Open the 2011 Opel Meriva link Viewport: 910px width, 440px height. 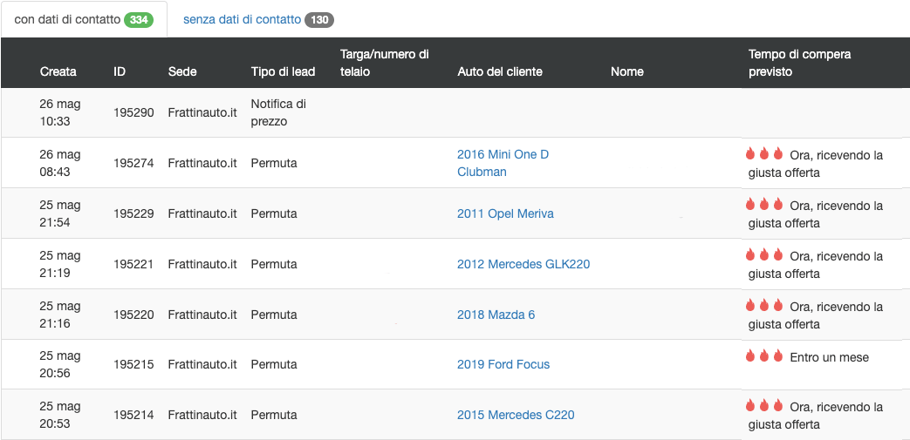pyautogui.click(x=505, y=213)
